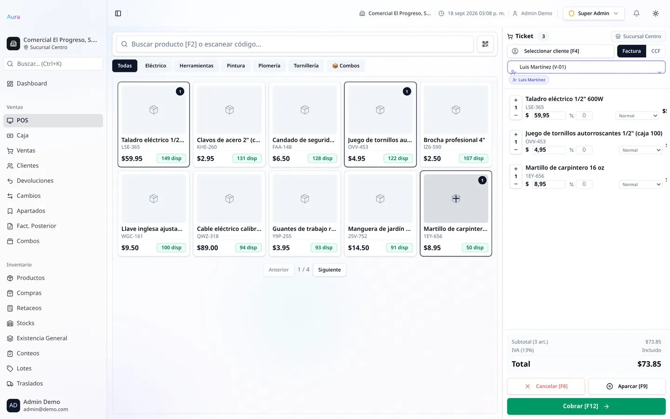Open Clientes in the sidebar
Image resolution: width=670 pixels, height=419 pixels.
point(53,166)
